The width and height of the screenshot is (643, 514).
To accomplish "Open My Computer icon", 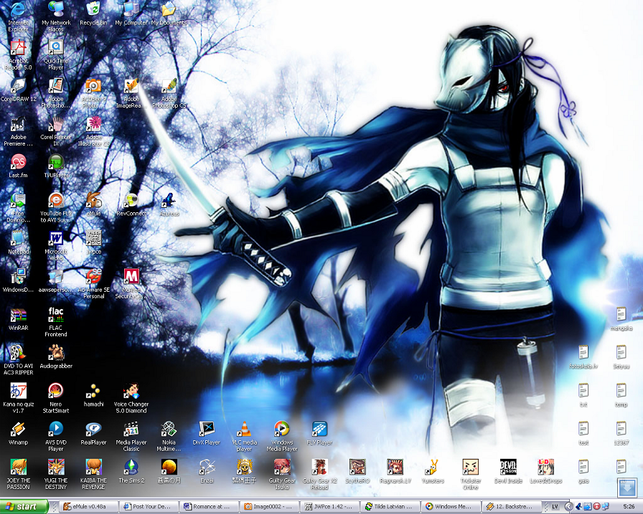I will (131, 10).
